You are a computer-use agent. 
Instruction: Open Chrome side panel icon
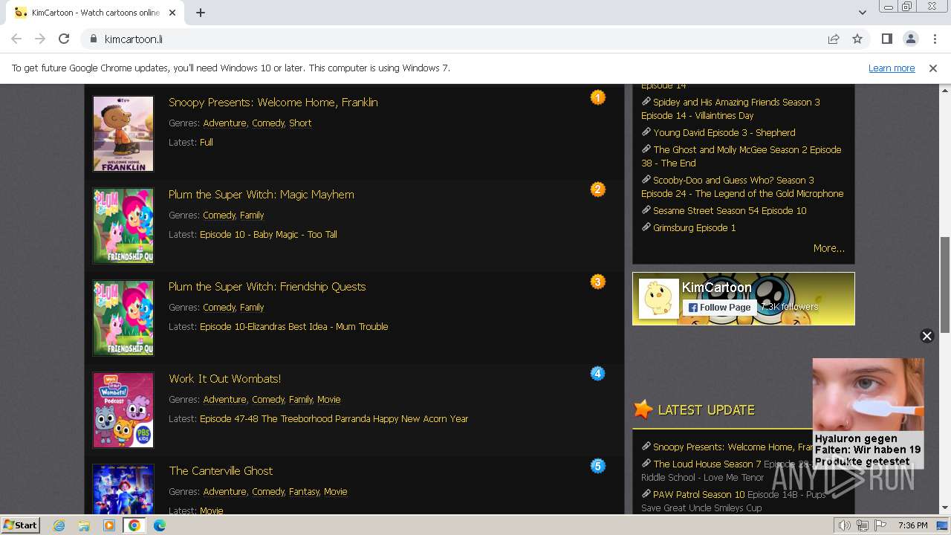[886, 39]
